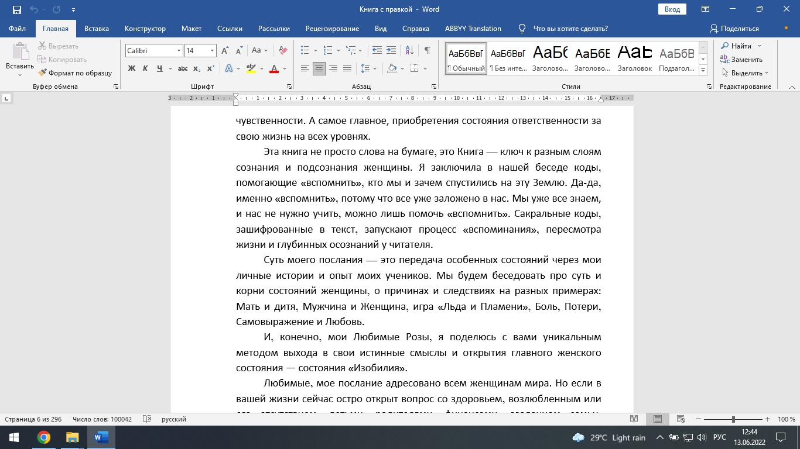Switch to the Вставка ribbon tab
The height and width of the screenshot is (449, 800).
97,29
